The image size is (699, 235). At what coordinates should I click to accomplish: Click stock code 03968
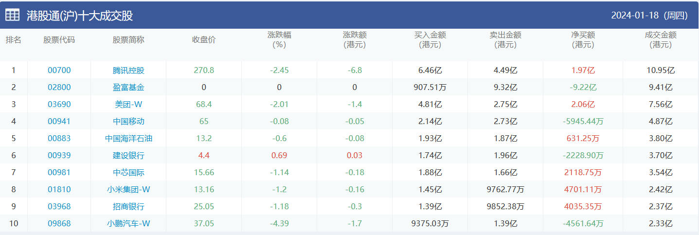[59, 206]
